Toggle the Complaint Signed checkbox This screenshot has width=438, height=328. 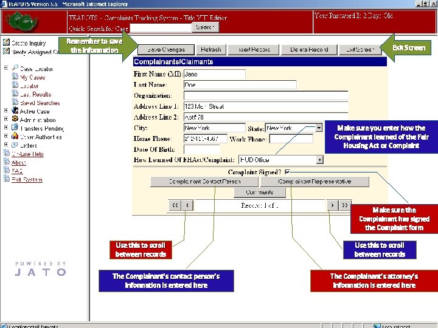tap(287, 172)
